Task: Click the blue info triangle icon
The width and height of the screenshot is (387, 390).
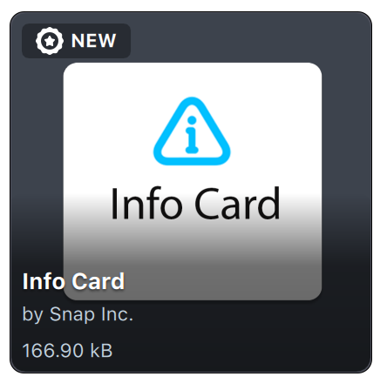Action: pyautogui.click(x=192, y=131)
